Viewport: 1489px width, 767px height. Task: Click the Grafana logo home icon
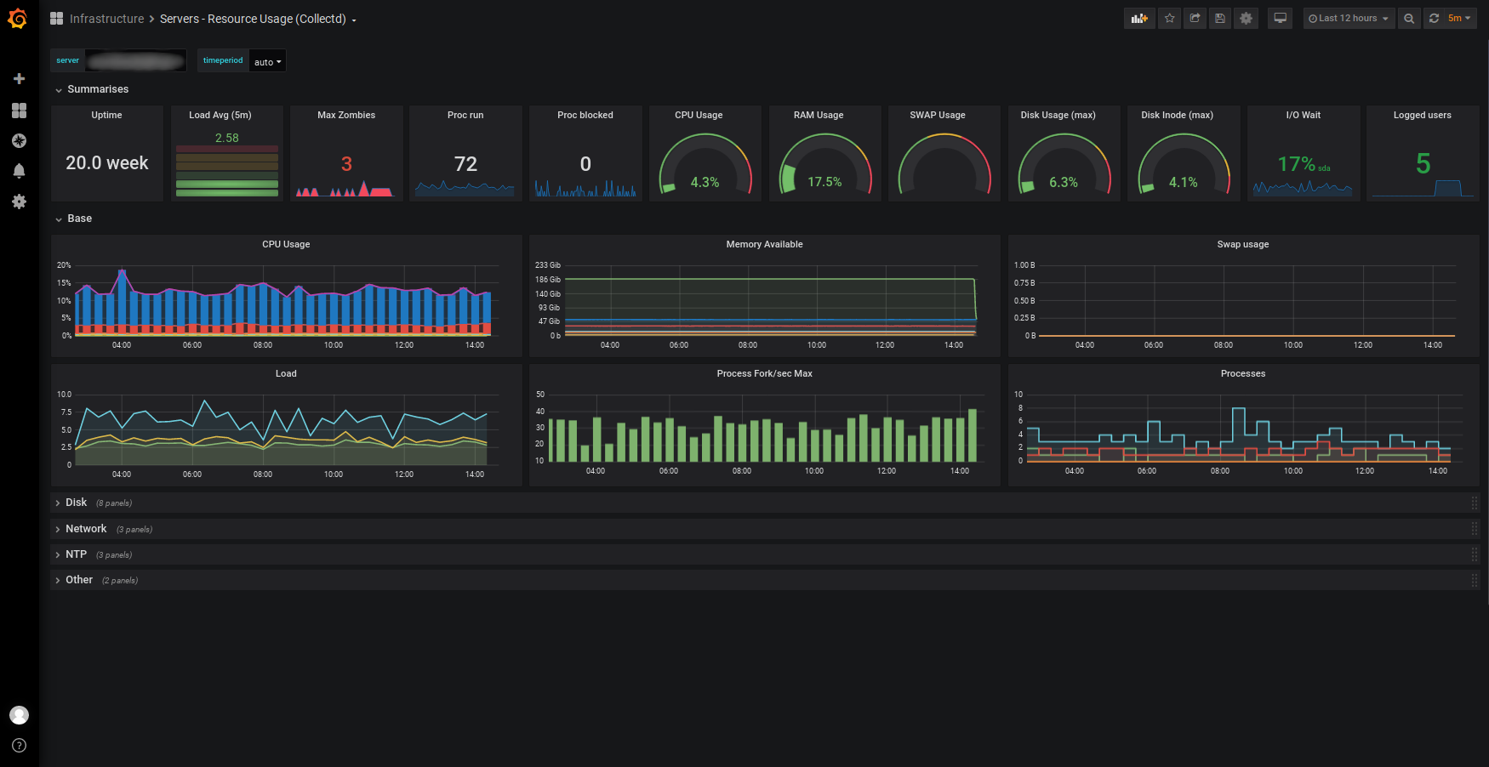(x=18, y=18)
